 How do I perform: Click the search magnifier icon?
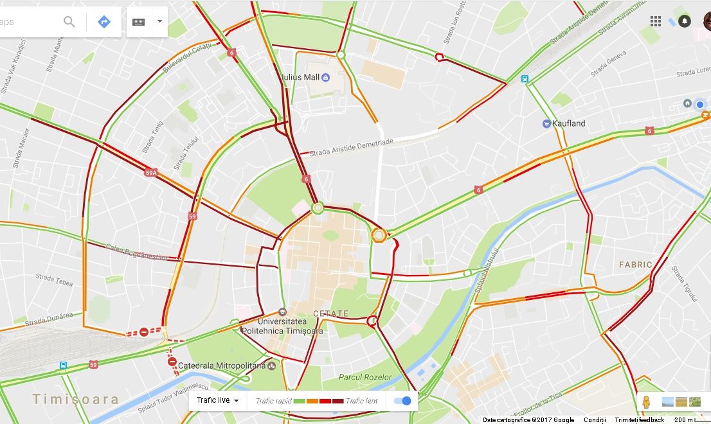pos(69,21)
